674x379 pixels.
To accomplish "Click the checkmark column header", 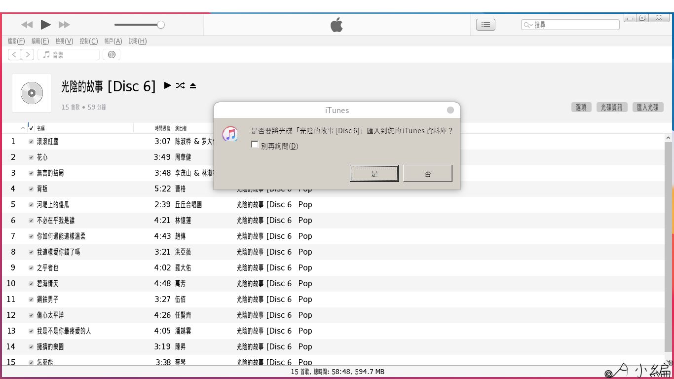I will pos(31,128).
